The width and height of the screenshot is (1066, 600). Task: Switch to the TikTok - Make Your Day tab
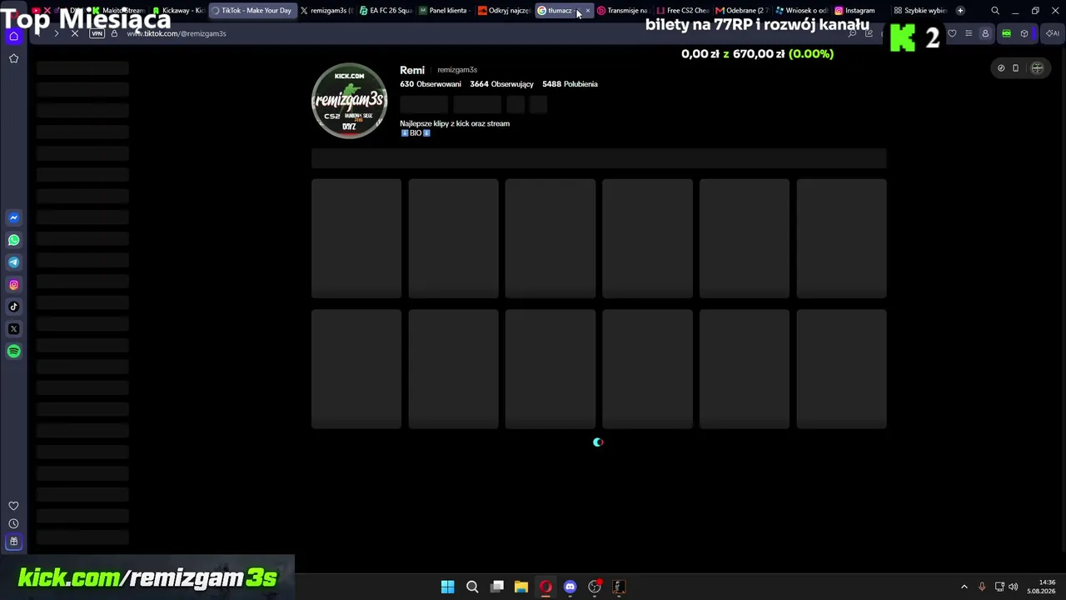(x=252, y=11)
